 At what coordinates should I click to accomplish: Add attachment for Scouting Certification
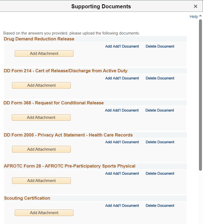click(x=44, y=213)
